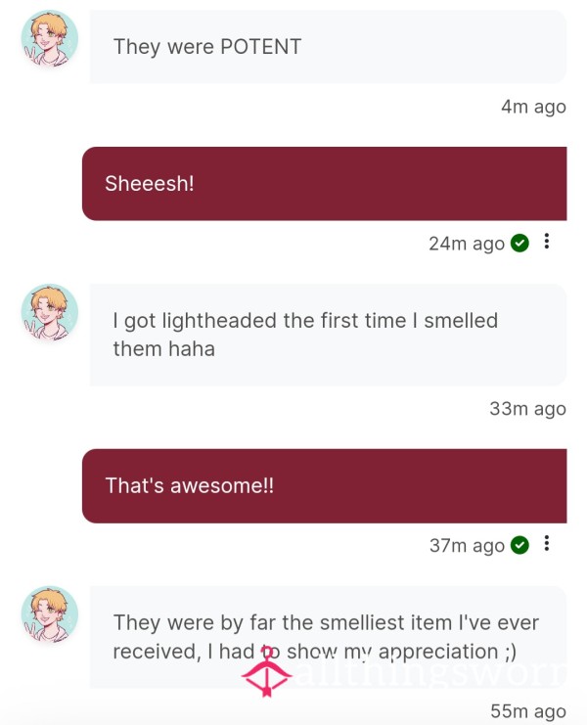
Task: Click the "55m ago" timestamp
Action: point(528,710)
